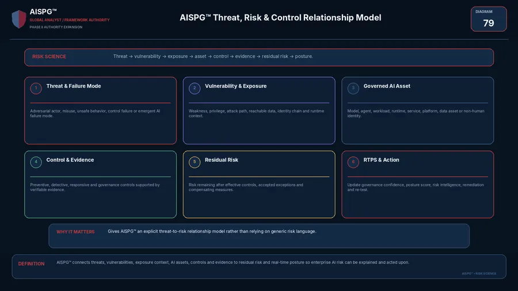Image resolution: width=518 pixels, height=291 pixels.
Task: Click the number 6 circle badge
Action: [353, 162]
